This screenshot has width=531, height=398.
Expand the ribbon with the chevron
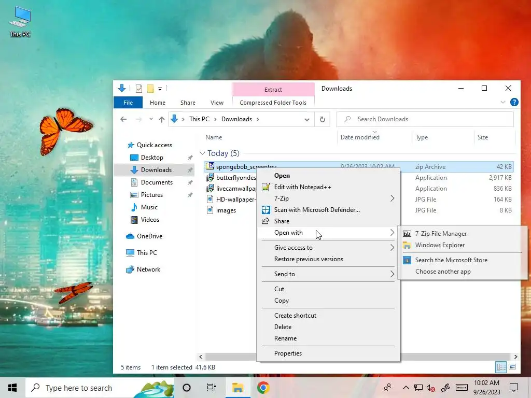click(503, 102)
